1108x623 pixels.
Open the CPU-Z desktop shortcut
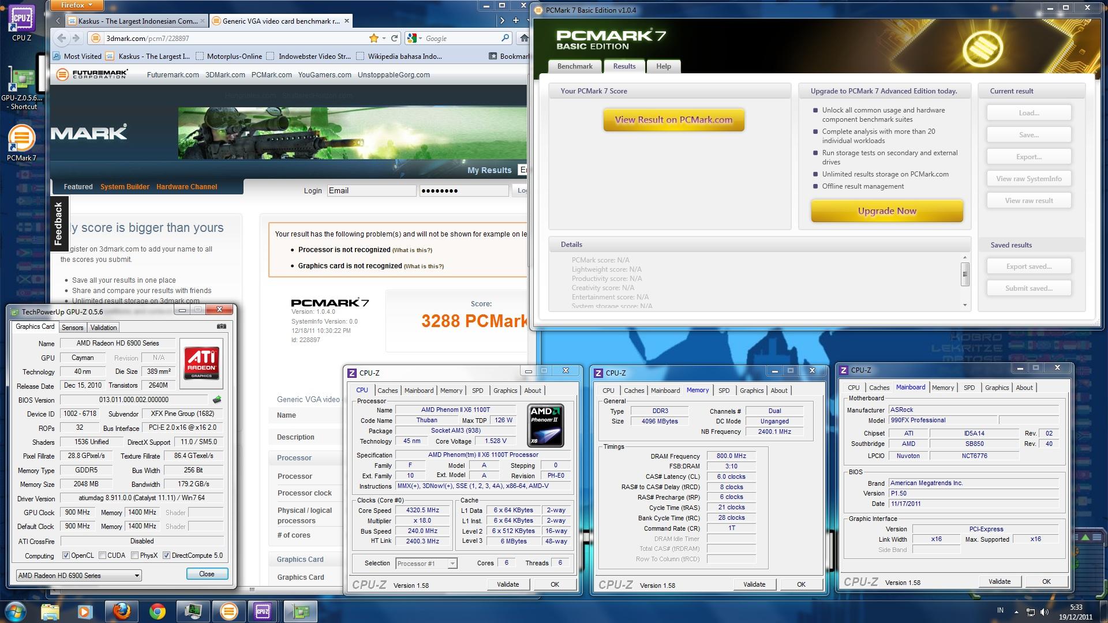point(21,23)
